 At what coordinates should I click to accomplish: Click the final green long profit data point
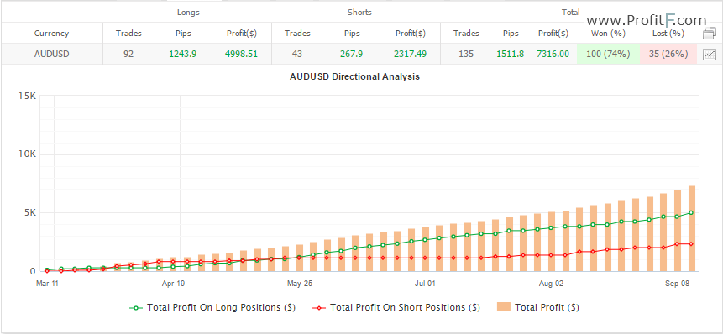coord(691,212)
